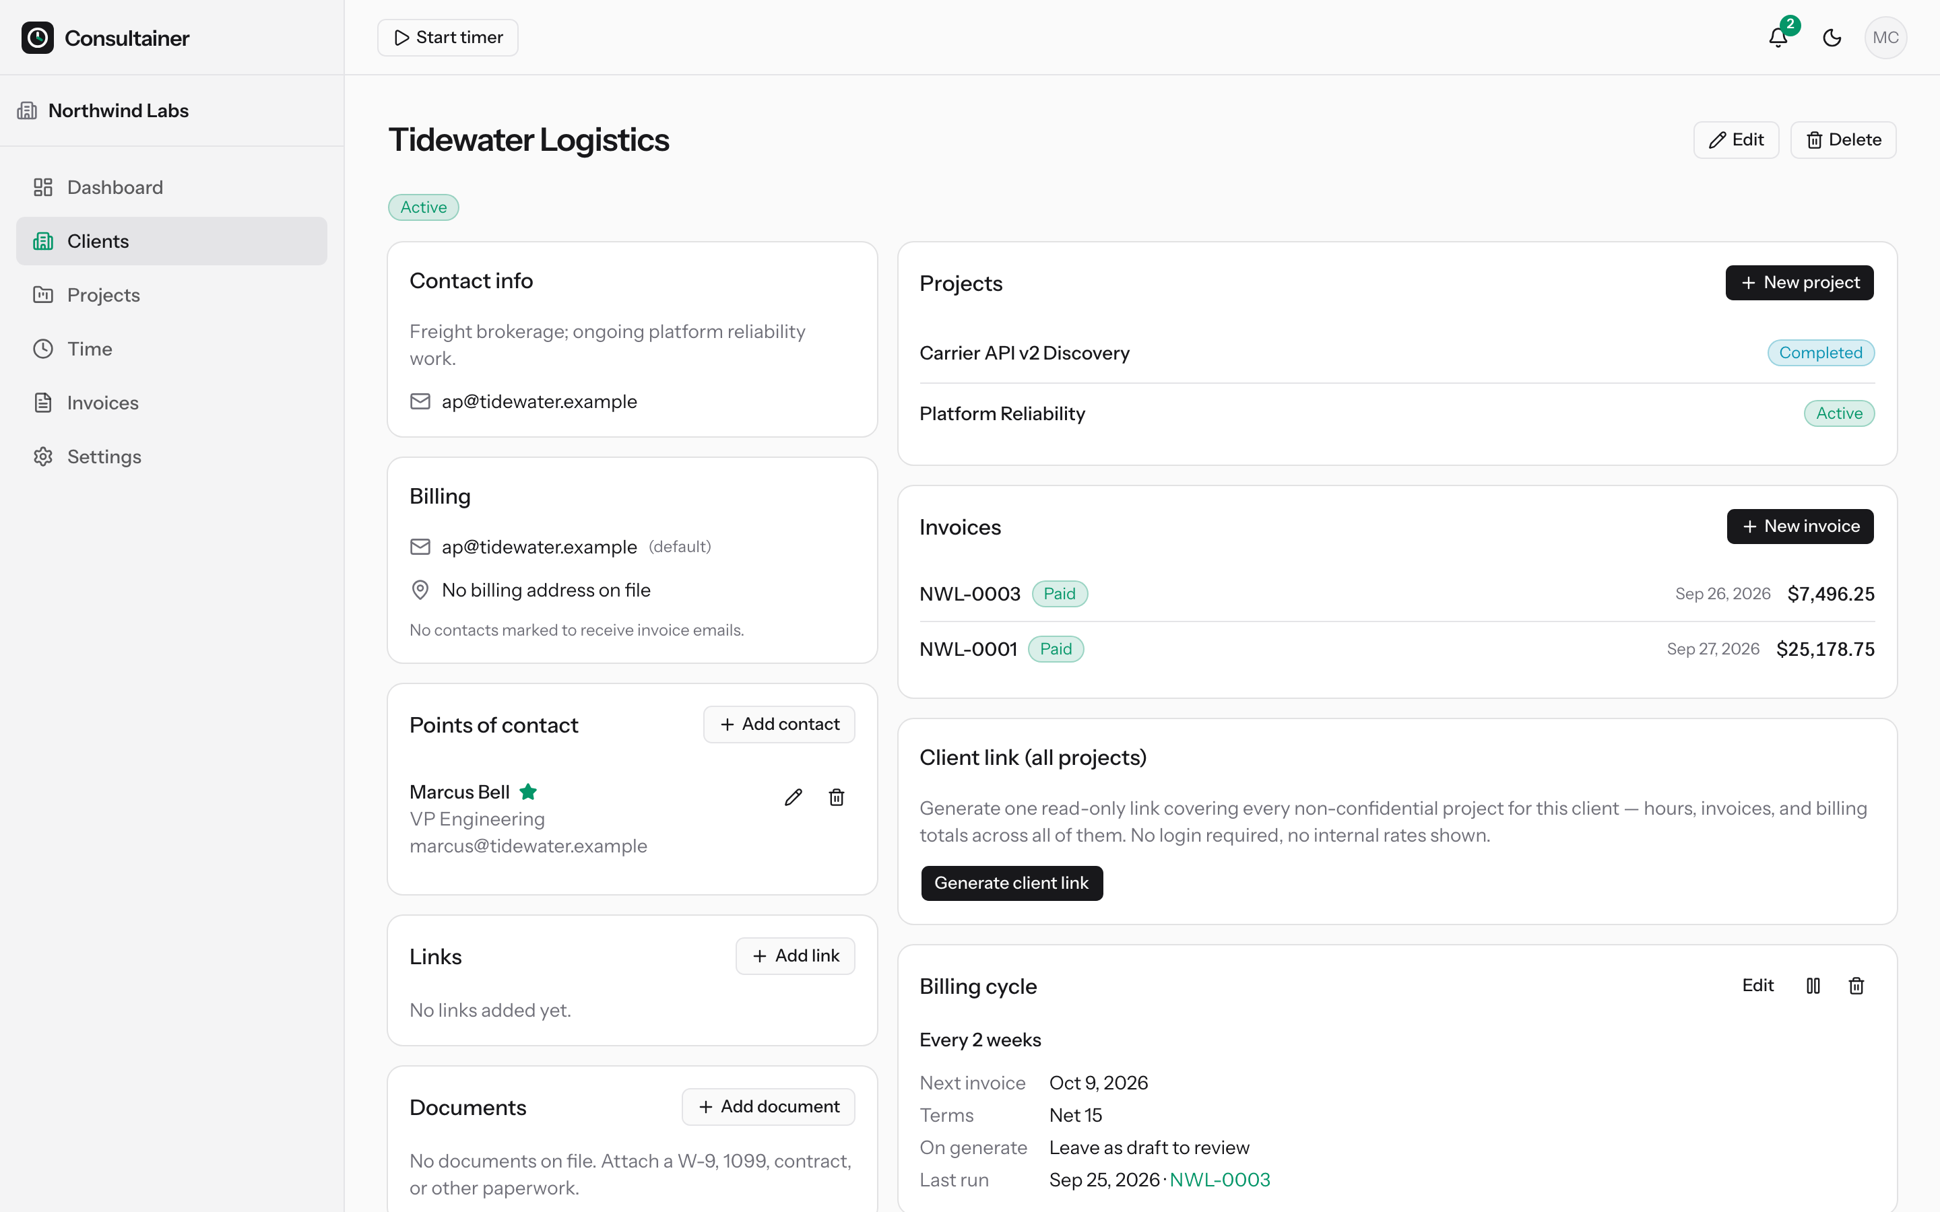Start the timer
Viewport: 1940px width, 1212px height.
(447, 38)
